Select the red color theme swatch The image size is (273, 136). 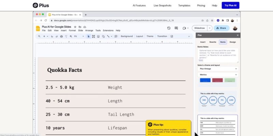tap(217, 80)
